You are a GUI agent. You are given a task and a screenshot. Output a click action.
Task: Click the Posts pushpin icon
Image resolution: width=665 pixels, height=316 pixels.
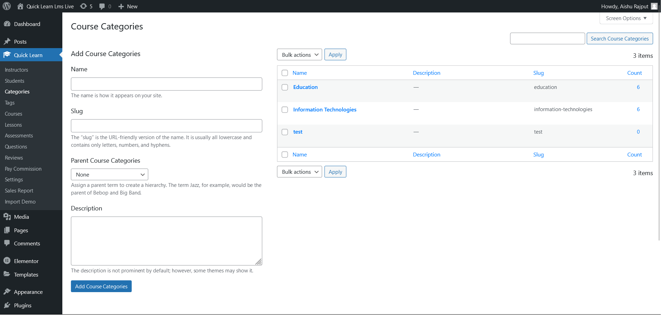click(7, 42)
